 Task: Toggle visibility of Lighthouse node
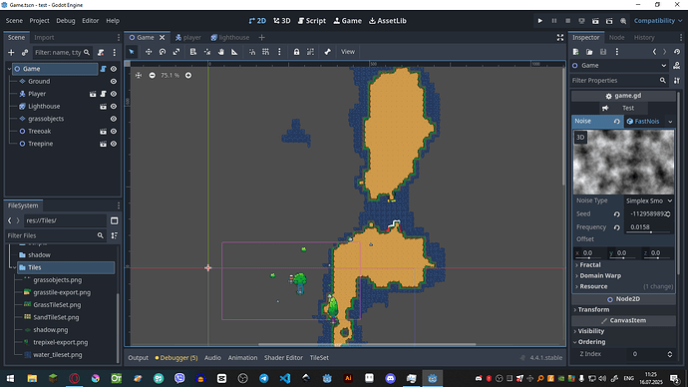tap(114, 106)
